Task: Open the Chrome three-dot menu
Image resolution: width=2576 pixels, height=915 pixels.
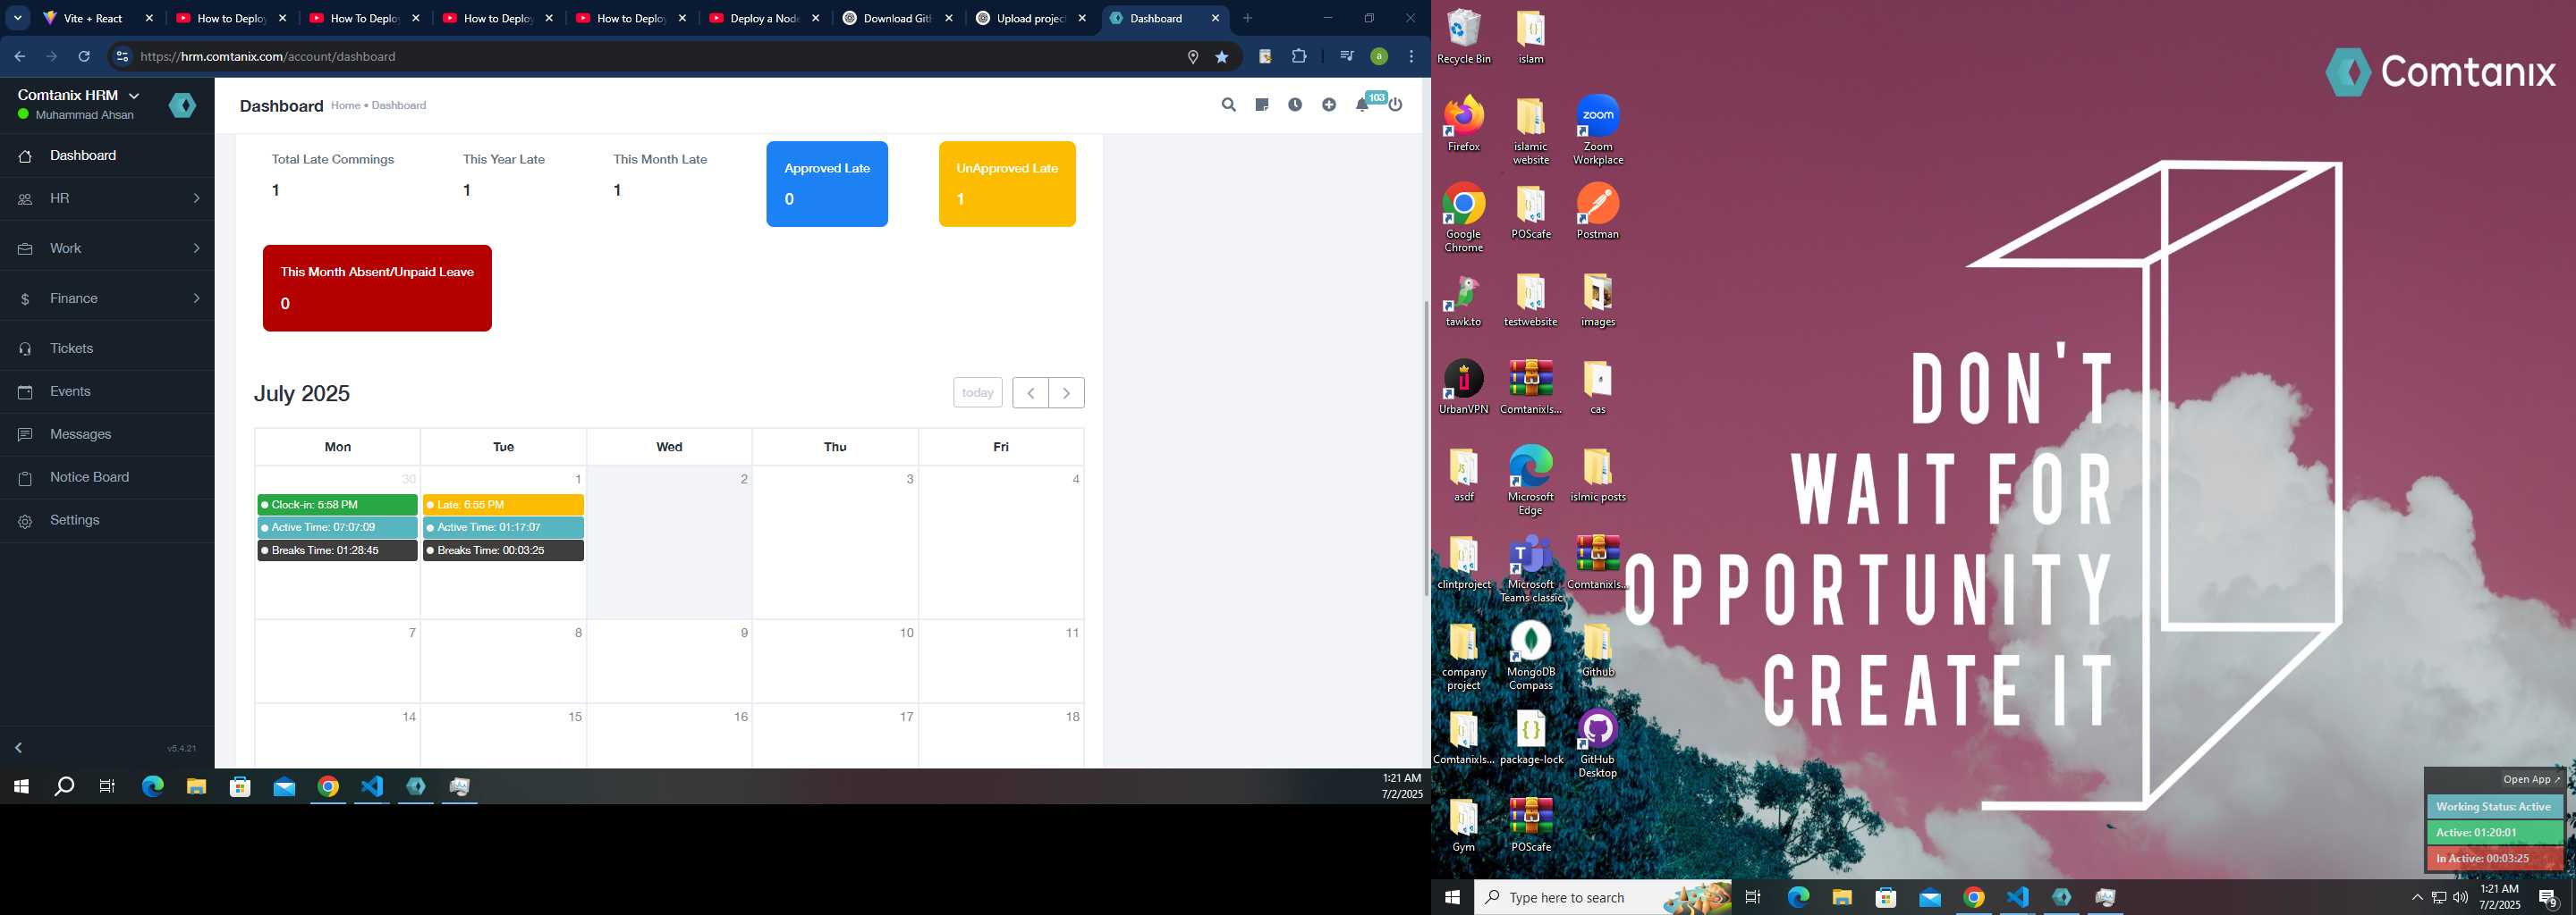Action: (x=1412, y=57)
